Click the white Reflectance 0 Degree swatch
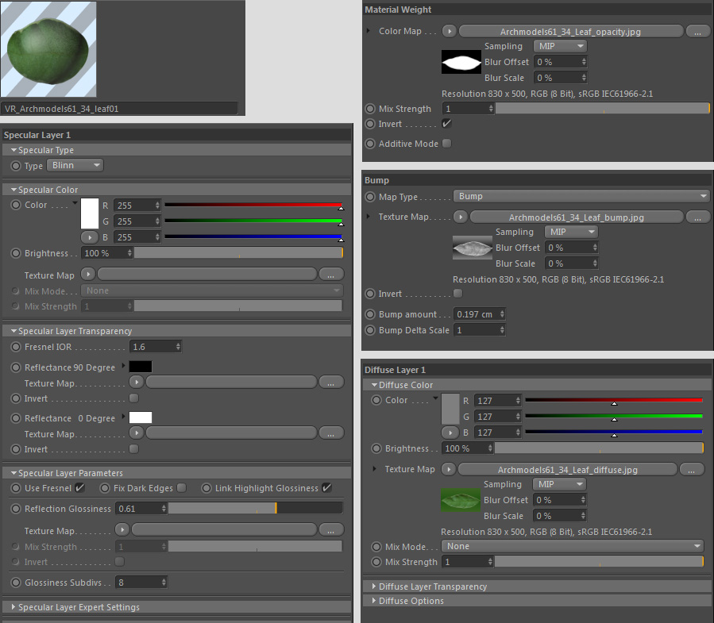The image size is (714, 623). point(141,417)
